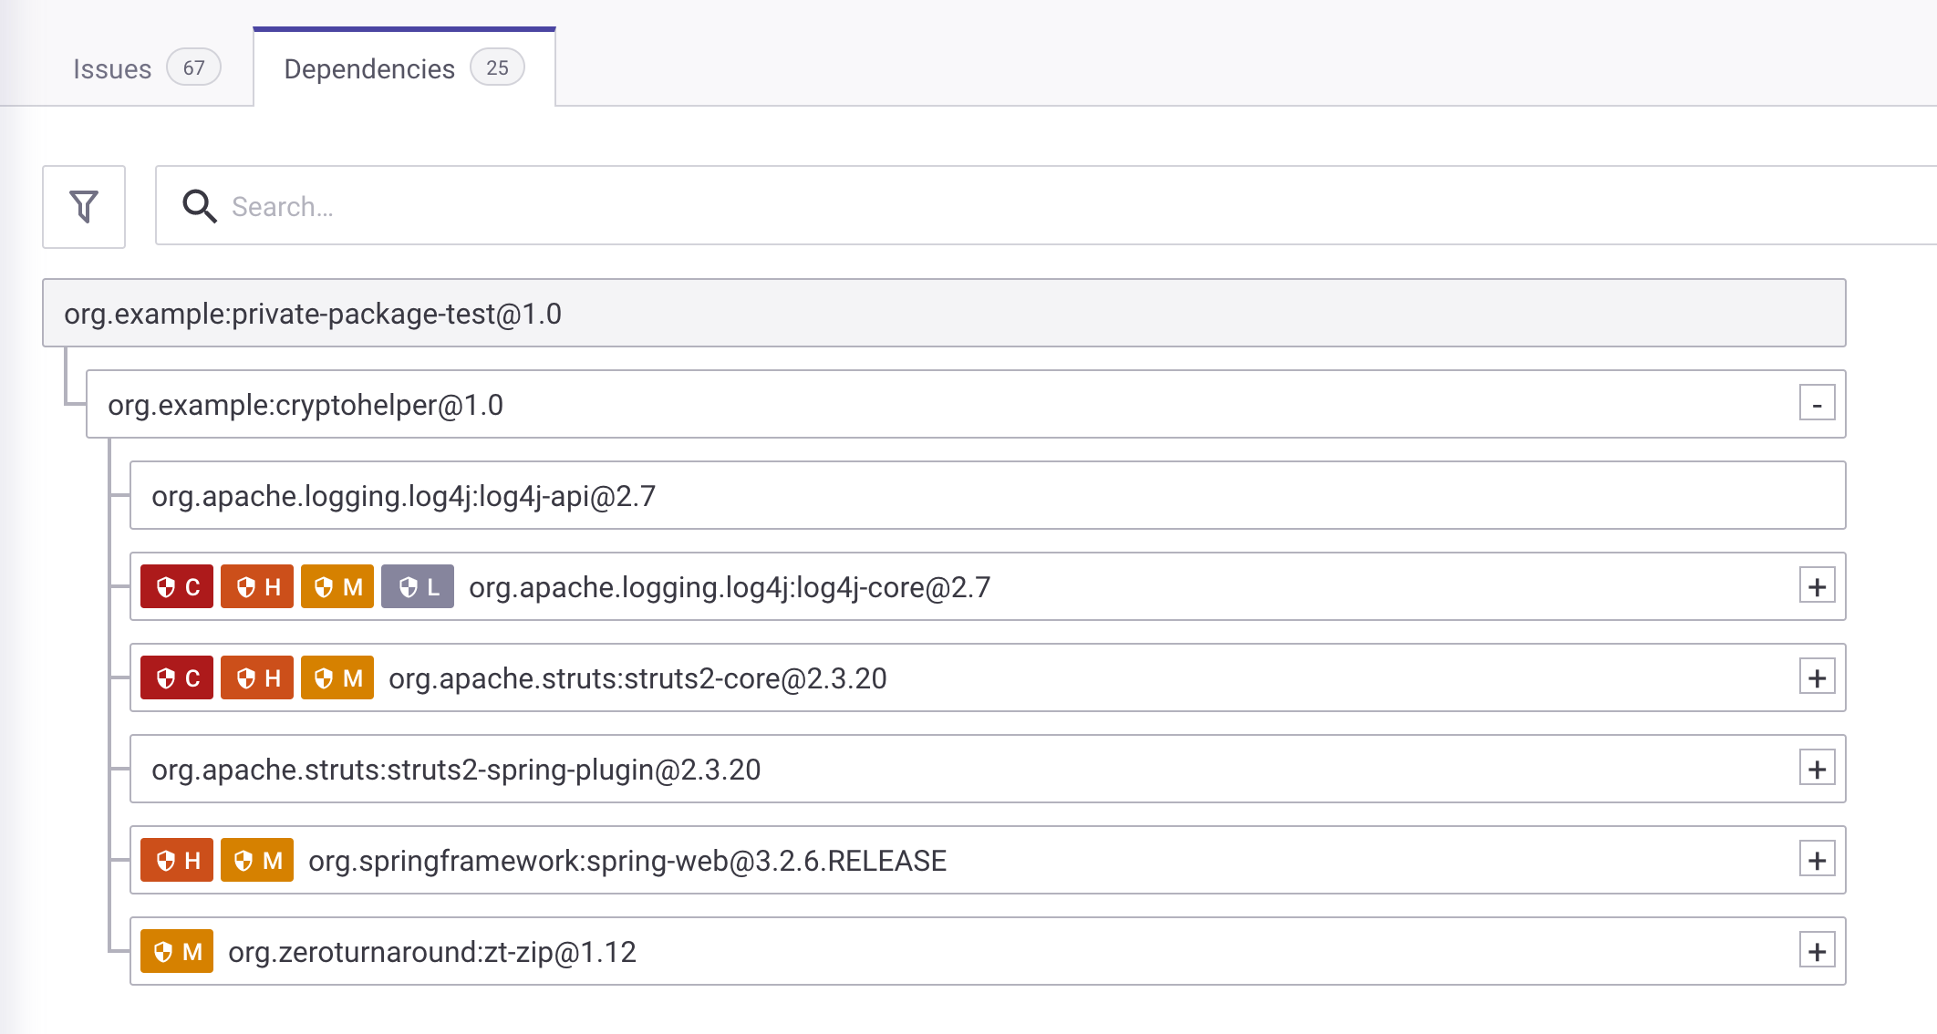Expand struts2-spring-plugin@2.3.20 dependency

(x=1817, y=769)
